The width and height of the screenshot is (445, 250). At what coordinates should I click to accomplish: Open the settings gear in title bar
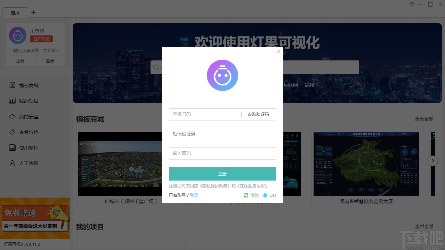click(412, 4)
